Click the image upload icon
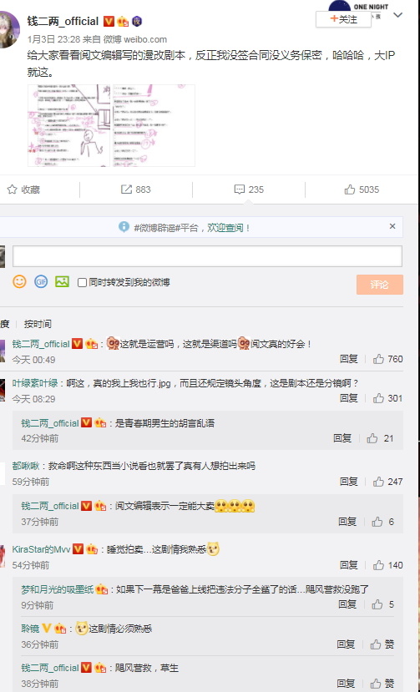This screenshot has height=692, width=420. [63, 281]
